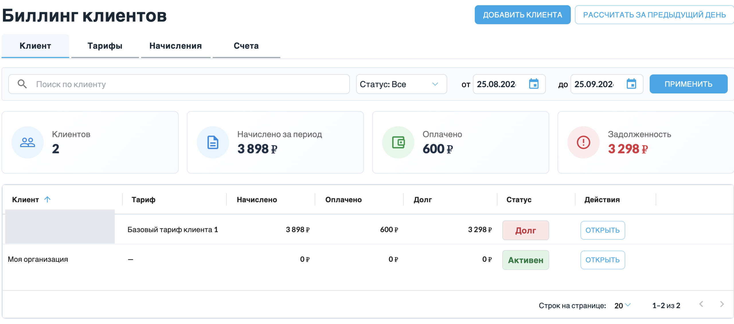The image size is (734, 324).
Task: Go to next page arrow
Action: coord(722,304)
